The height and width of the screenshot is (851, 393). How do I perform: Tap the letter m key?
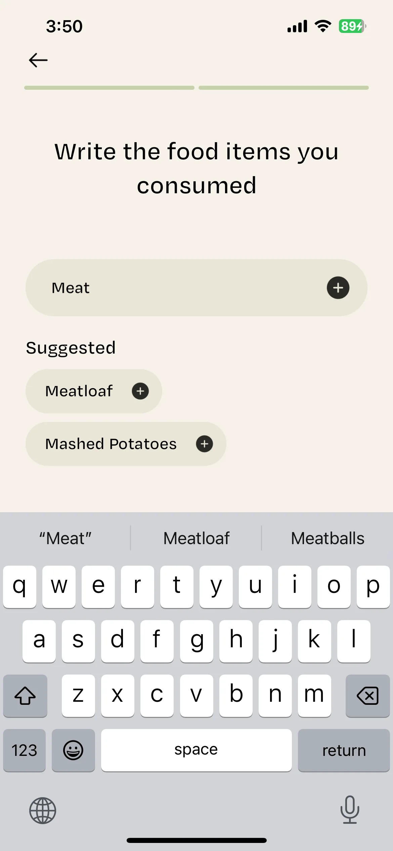[x=314, y=695]
